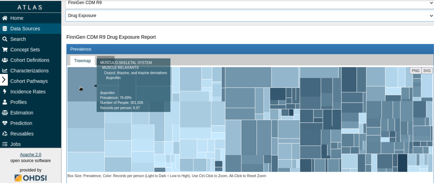Click the ATLAS title in sidebar
Screen dimensions: 434x183
[x=30, y=8]
